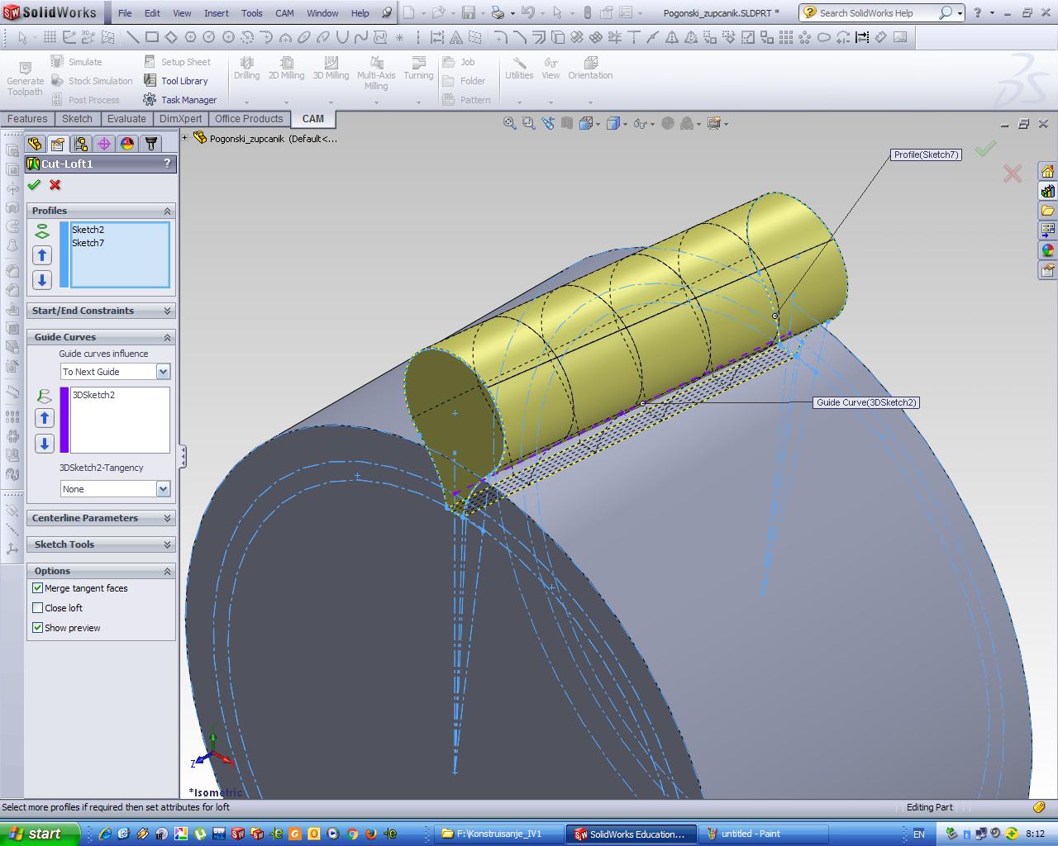Click the Save icon in toolbar
The width and height of the screenshot is (1058, 846).
469,12
